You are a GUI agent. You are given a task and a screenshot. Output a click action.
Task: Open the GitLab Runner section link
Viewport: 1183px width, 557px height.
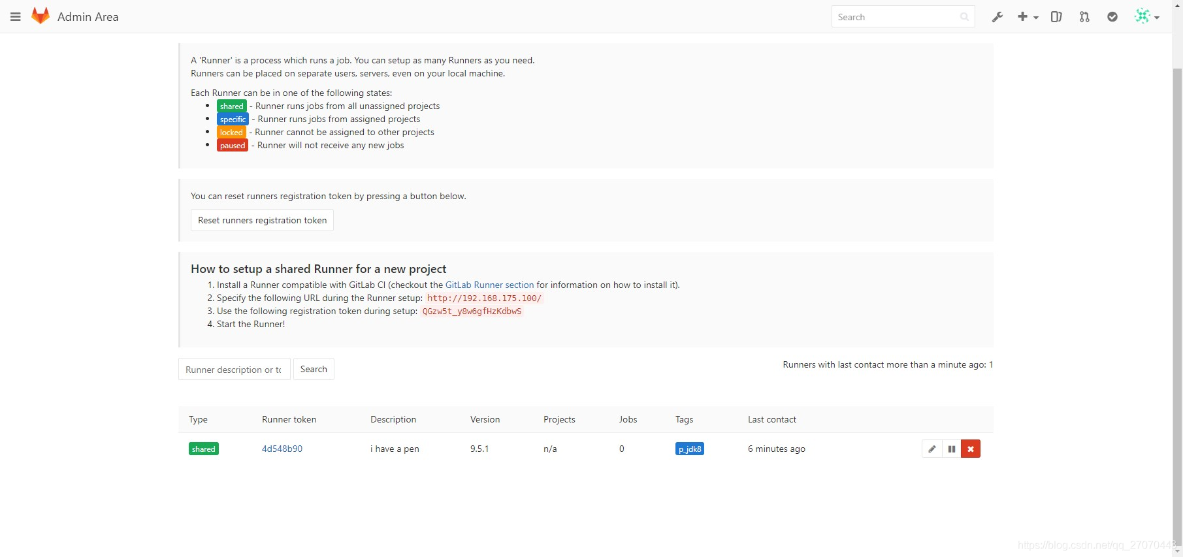tap(489, 285)
